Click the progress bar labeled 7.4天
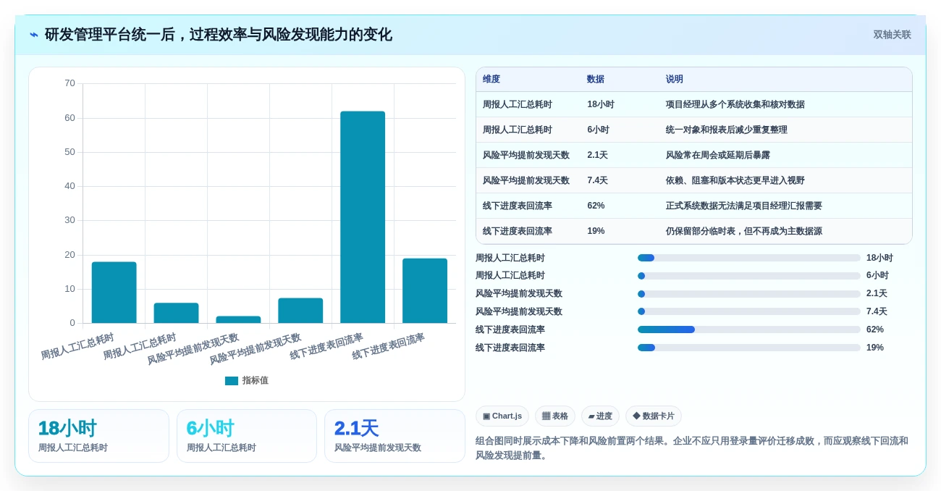The width and height of the screenshot is (941, 491). (749, 311)
